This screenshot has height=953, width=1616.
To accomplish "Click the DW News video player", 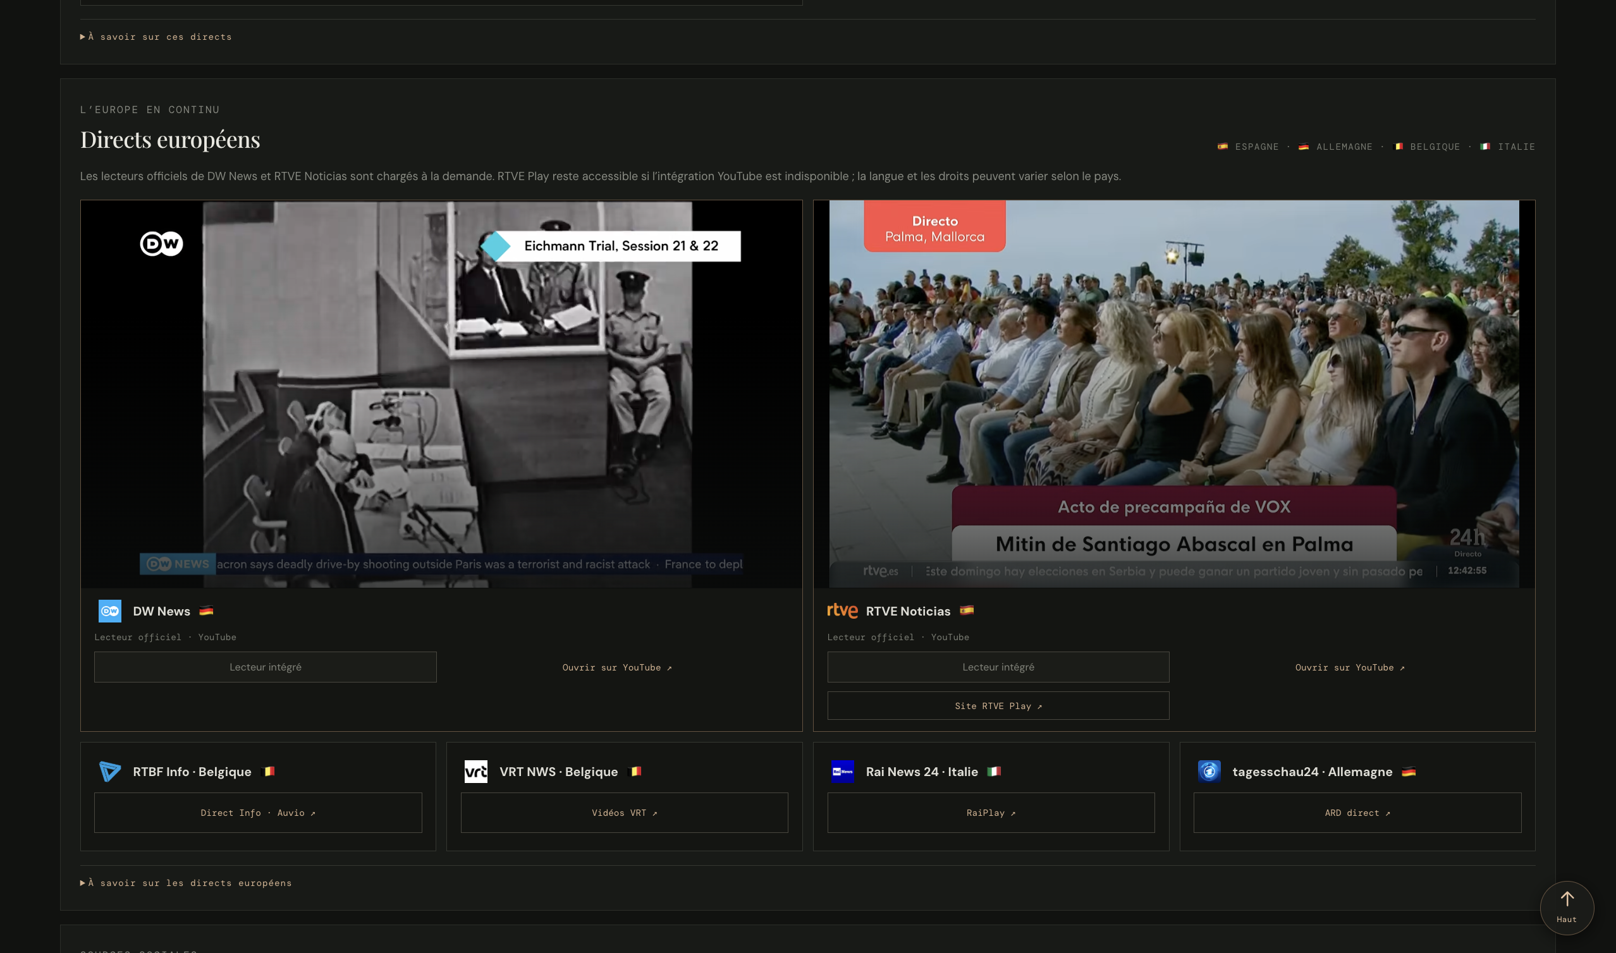I will [441, 394].
